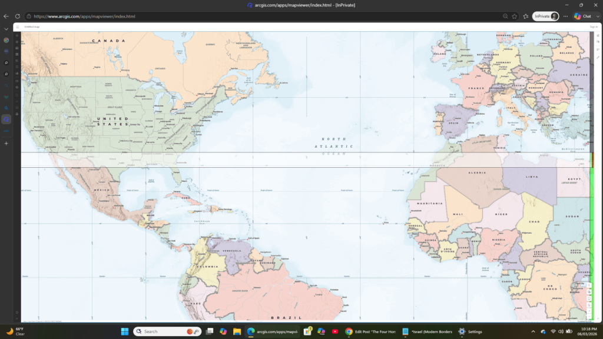Screen dimensions: 603x339
Task: Click the taskbar clock 10:18 PM
Action: pos(587,331)
